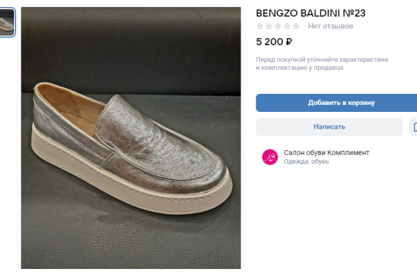Click the fourth rating star
The width and height of the screenshot is (417, 278).
(287, 26)
